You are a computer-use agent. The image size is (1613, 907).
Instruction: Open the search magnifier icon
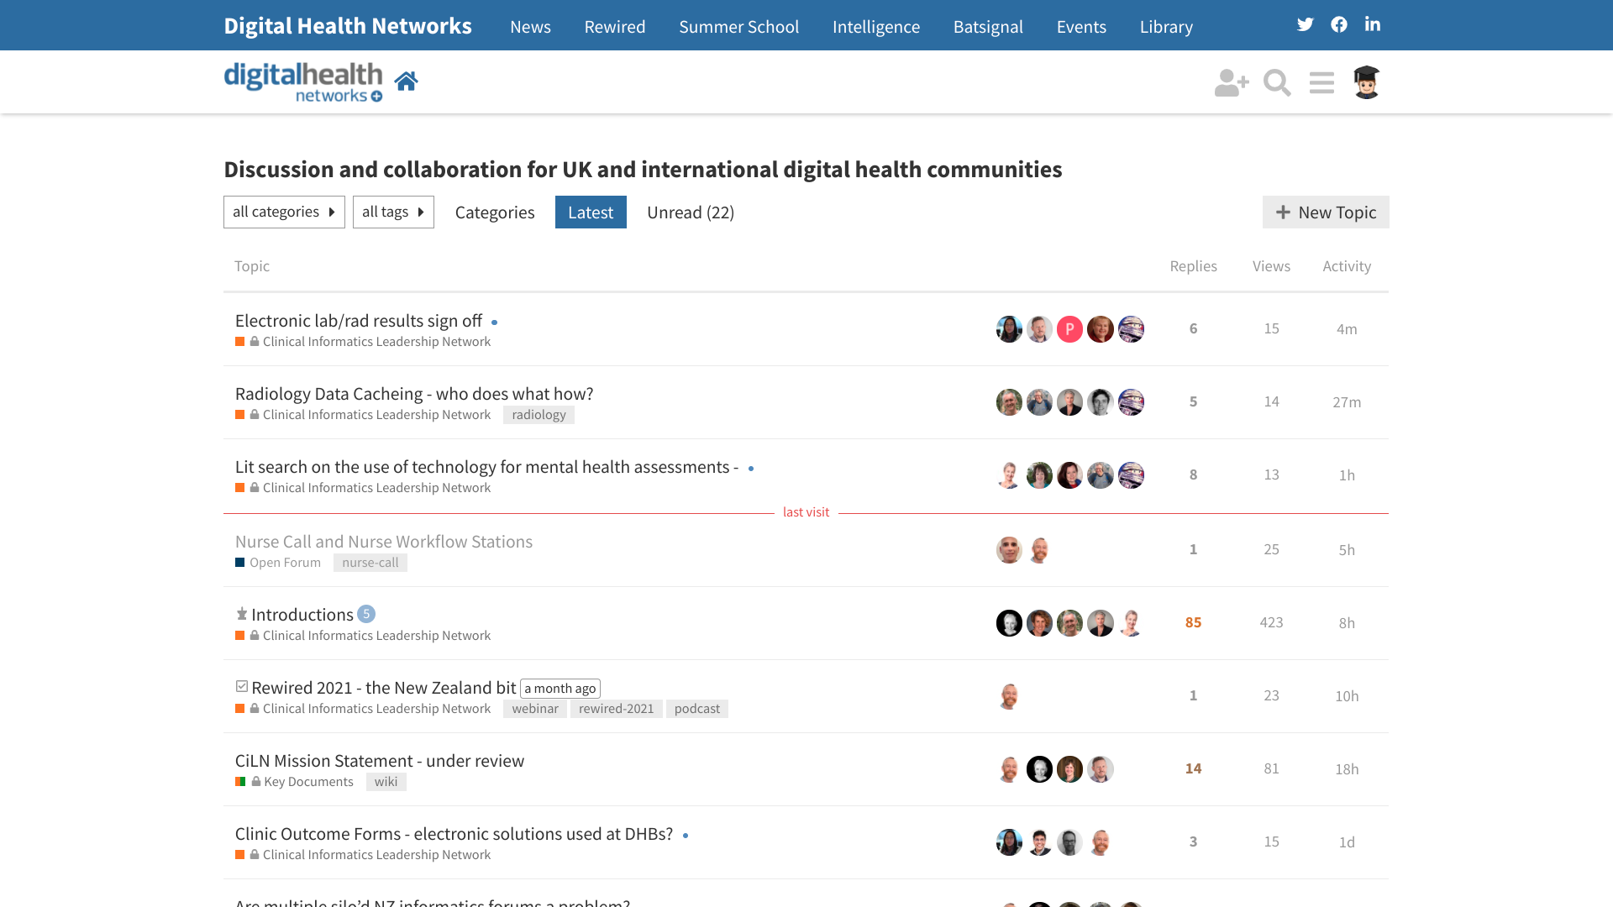click(x=1277, y=82)
